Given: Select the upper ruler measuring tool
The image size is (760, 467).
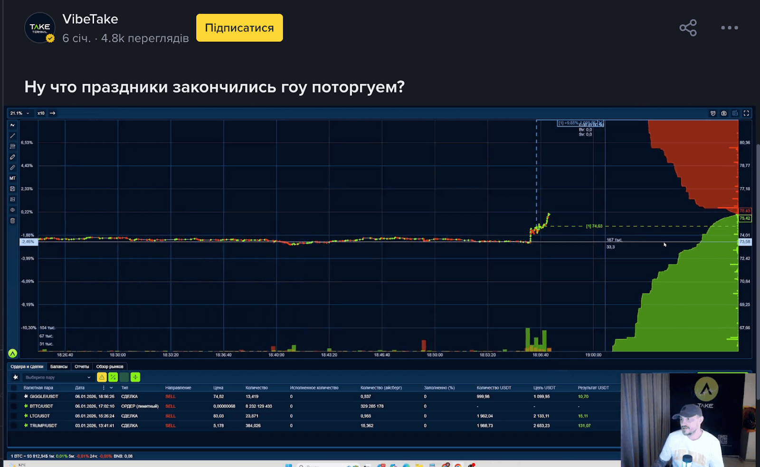Looking at the screenshot, I should coord(13,157).
